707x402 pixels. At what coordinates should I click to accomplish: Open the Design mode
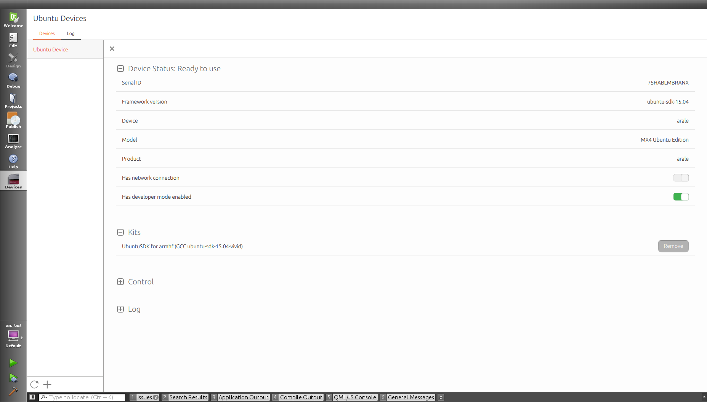point(13,60)
